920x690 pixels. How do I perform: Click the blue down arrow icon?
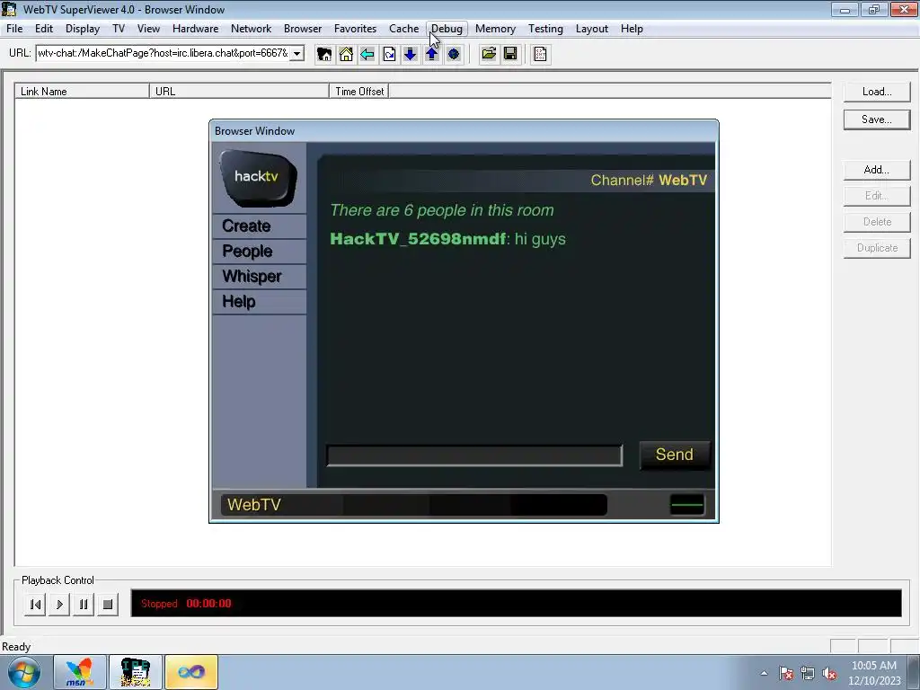[x=410, y=54]
